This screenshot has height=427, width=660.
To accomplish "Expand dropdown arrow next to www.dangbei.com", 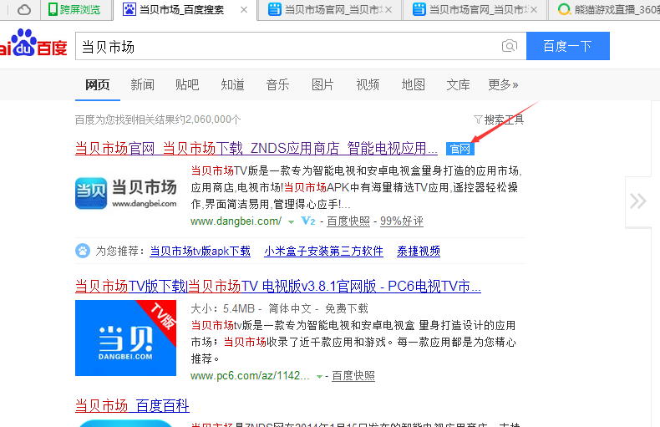I will coord(291,221).
